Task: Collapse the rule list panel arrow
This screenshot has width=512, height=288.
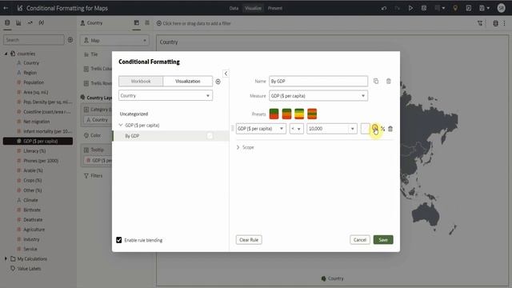Action: pyautogui.click(x=226, y=74)
